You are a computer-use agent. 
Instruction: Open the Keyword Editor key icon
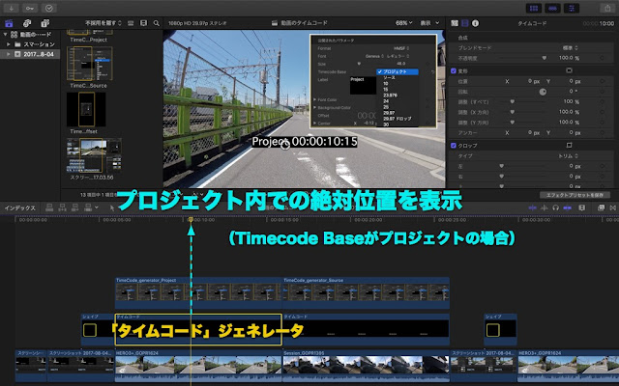coord(30,8)
